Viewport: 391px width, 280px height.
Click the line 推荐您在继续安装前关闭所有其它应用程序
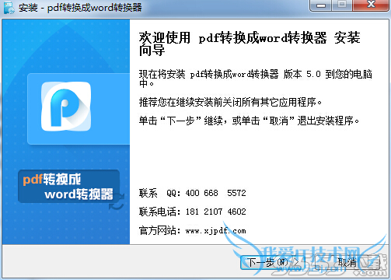click(230, 102)
